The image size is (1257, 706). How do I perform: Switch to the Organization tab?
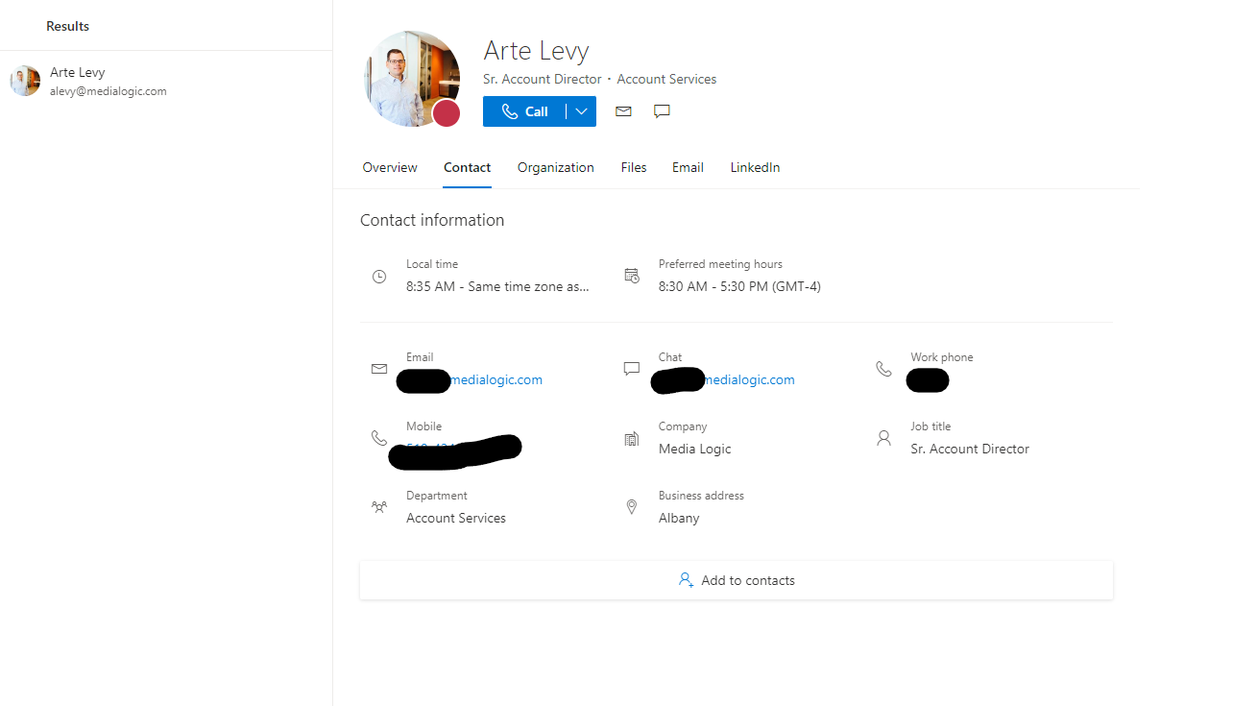[555, 167]
